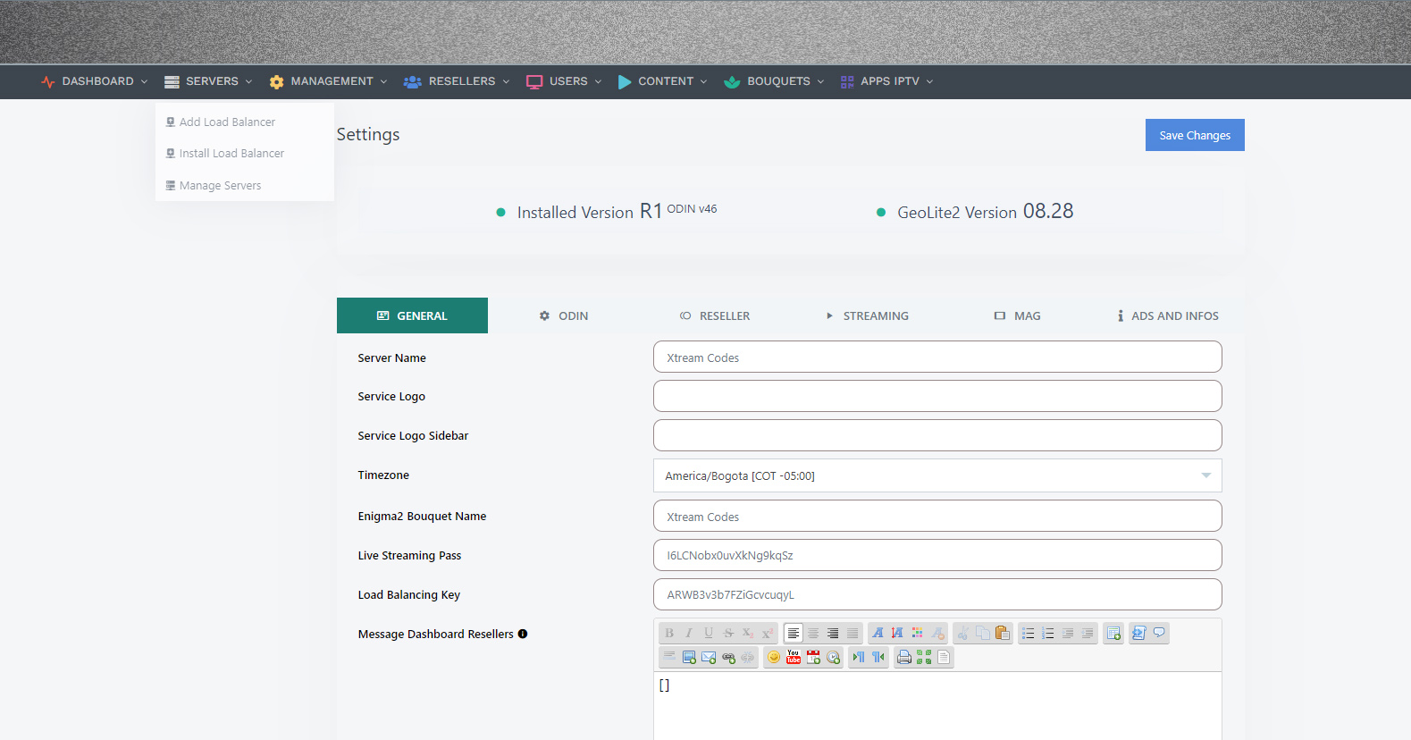Insert a code block in editor
Viewport: 1411px width, 740px height.
pyautogui.click(x=1138, y=633)
